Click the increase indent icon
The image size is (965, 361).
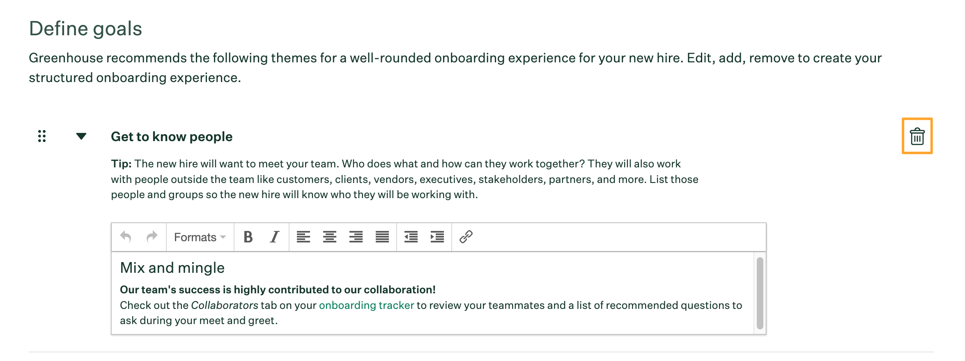click(437, 237)
